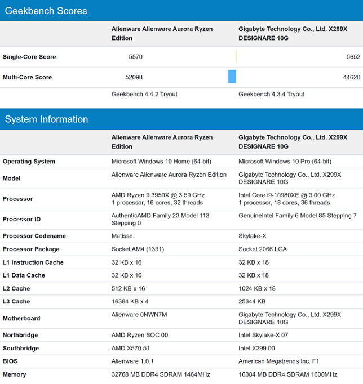Click 32 KB x 16 in L1 Data Cache row
Image resolution: width=363 pixels, height=384 pixels.
point(126,275)
